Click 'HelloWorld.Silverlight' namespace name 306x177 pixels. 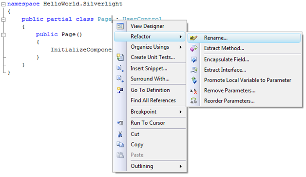click(x=83, y=4)
